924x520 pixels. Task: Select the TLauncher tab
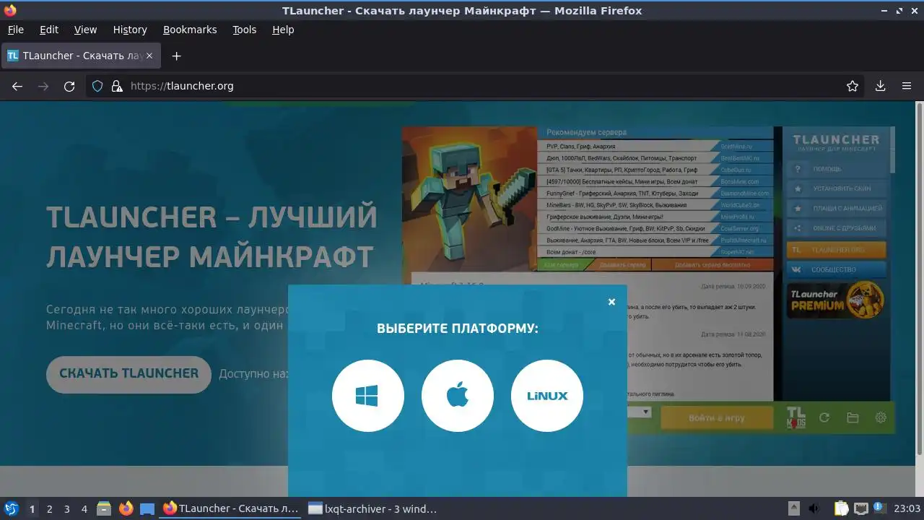pyautogui.click(x=81, y=56)
